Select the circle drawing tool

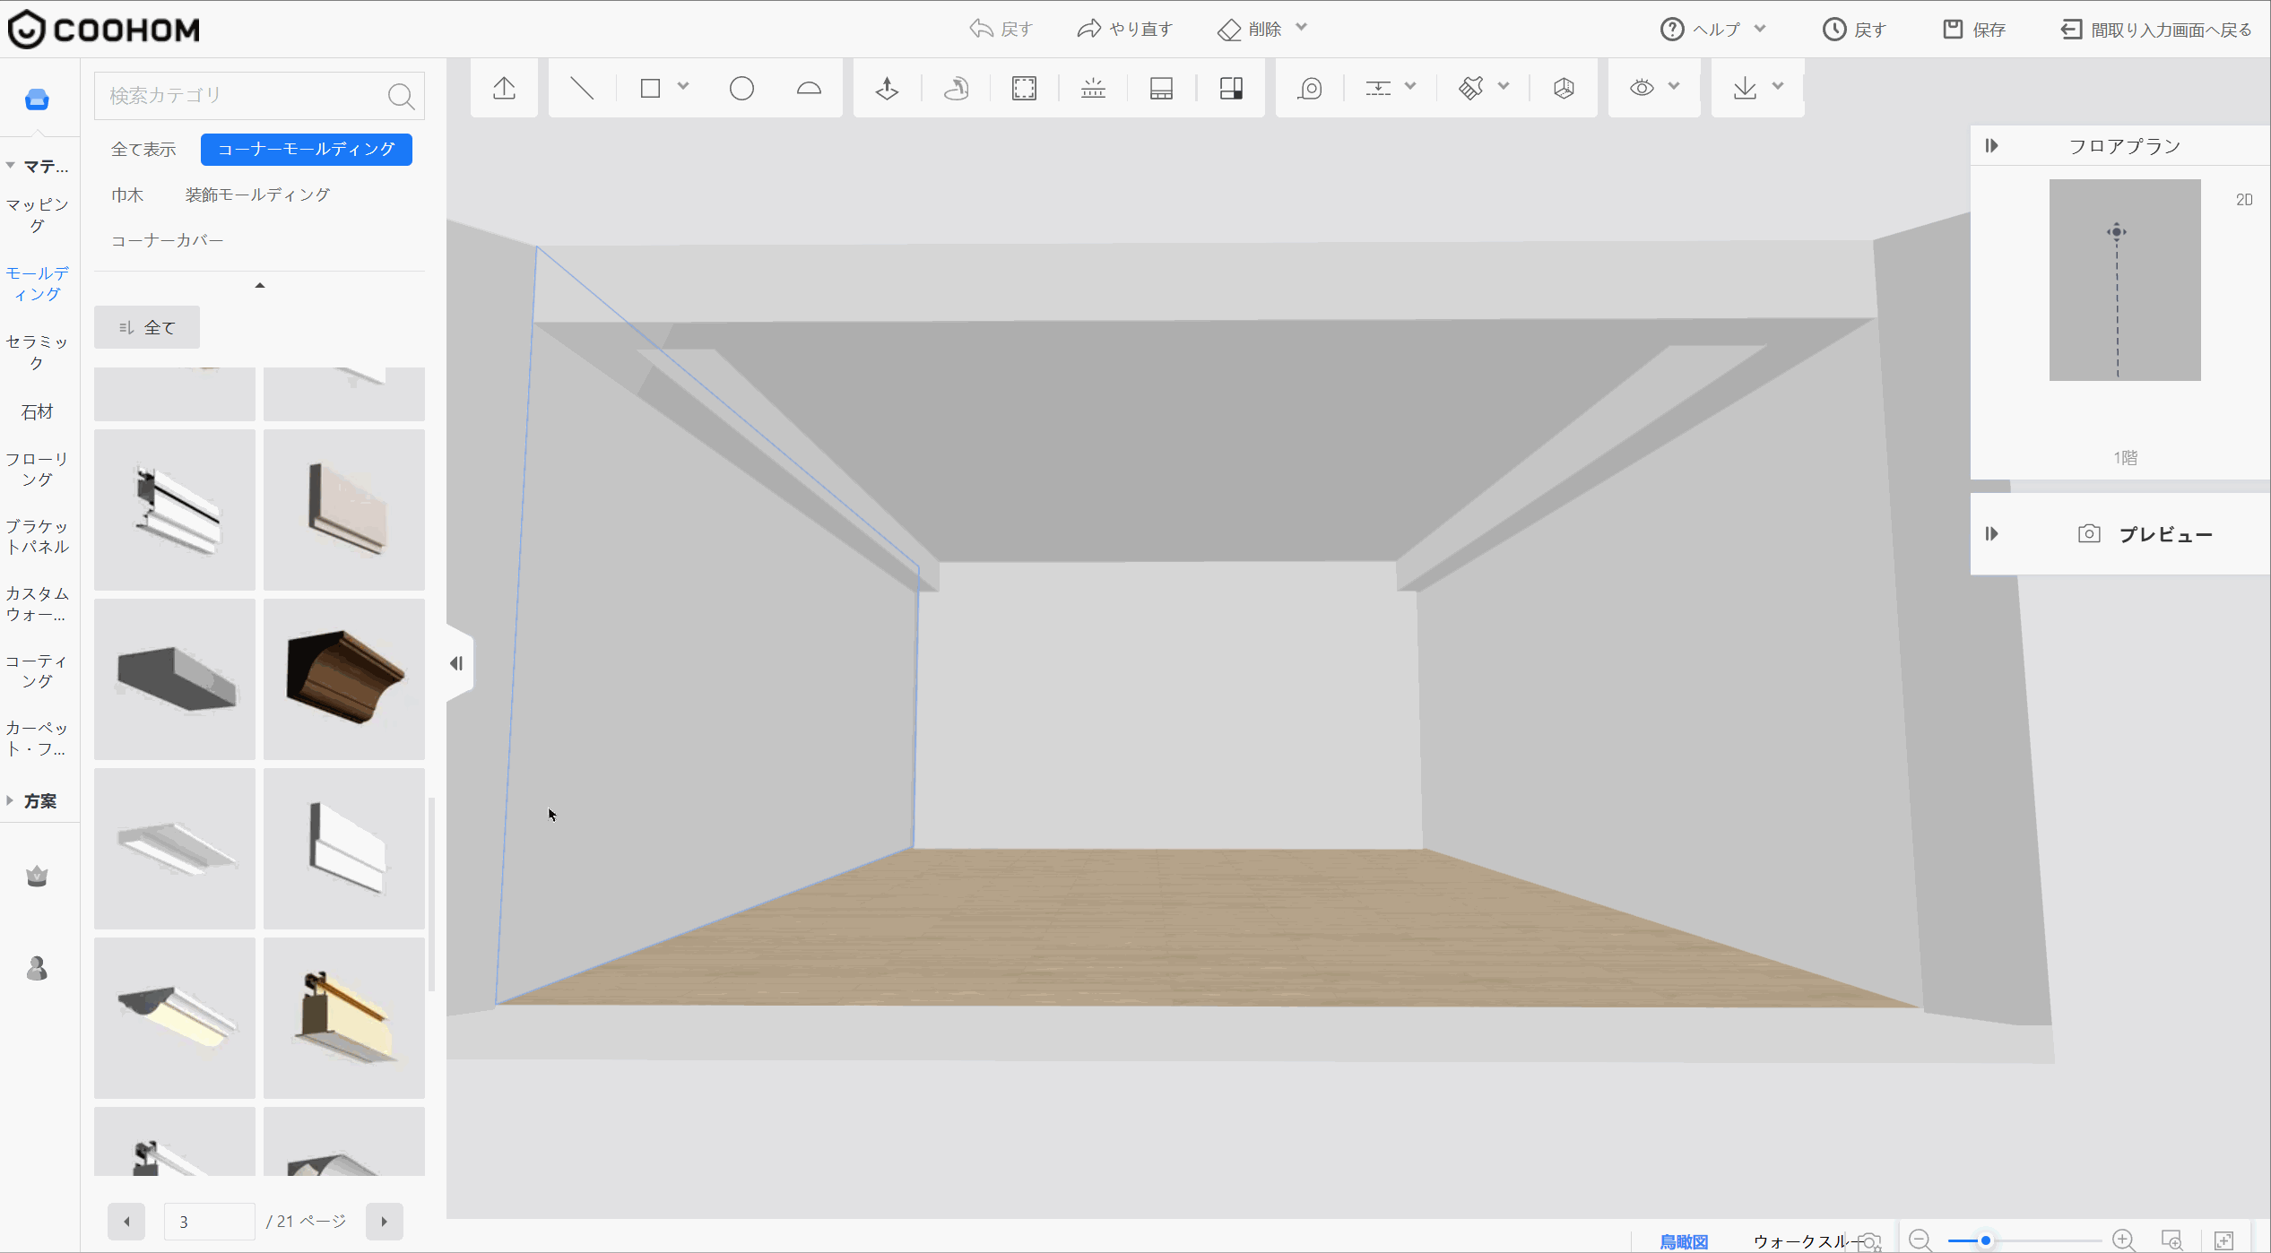[741, 88]
